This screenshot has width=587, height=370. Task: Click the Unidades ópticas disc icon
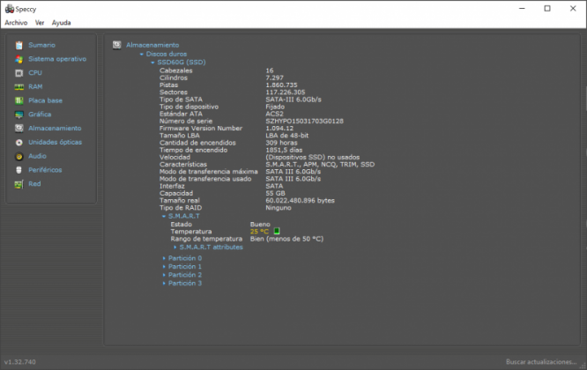pos(19,142)
